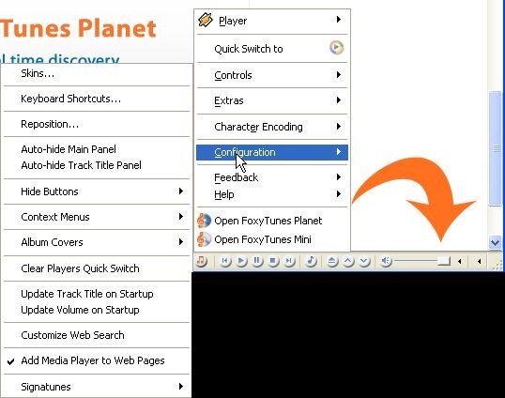Click the eject open-file icon

[x=332, y=261]
